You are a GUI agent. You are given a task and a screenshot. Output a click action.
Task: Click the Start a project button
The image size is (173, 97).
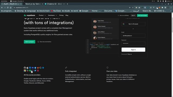29,42
